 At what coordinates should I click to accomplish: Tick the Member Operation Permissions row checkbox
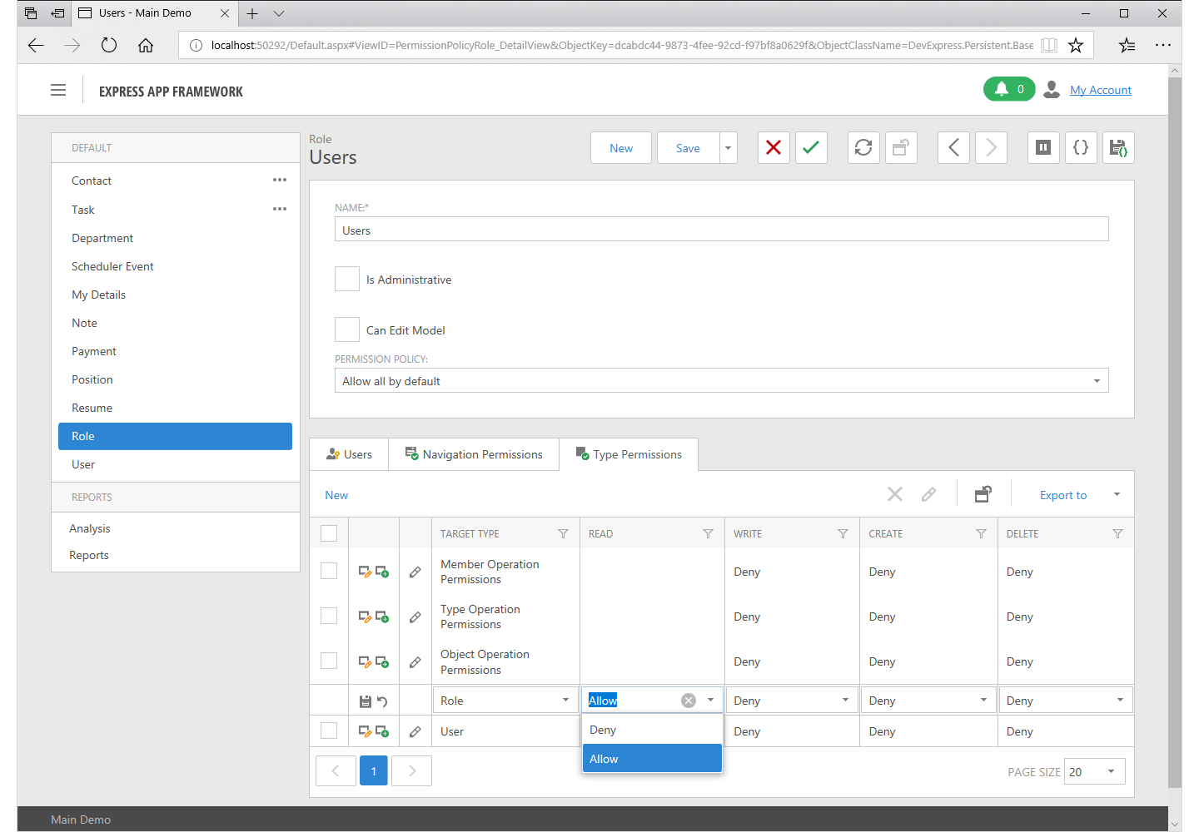pyautogui.click(x=329, y=572)
